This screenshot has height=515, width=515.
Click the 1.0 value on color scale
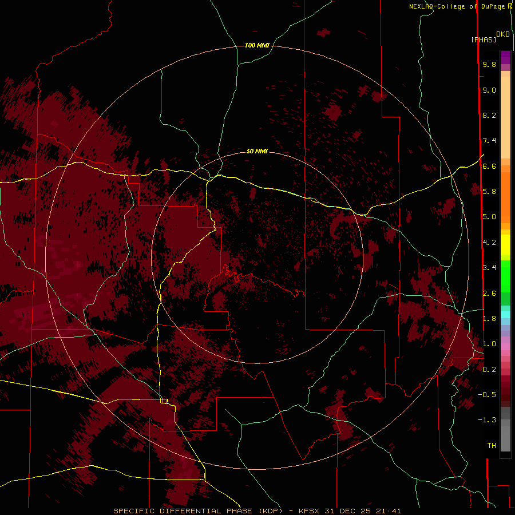[489, 344]
